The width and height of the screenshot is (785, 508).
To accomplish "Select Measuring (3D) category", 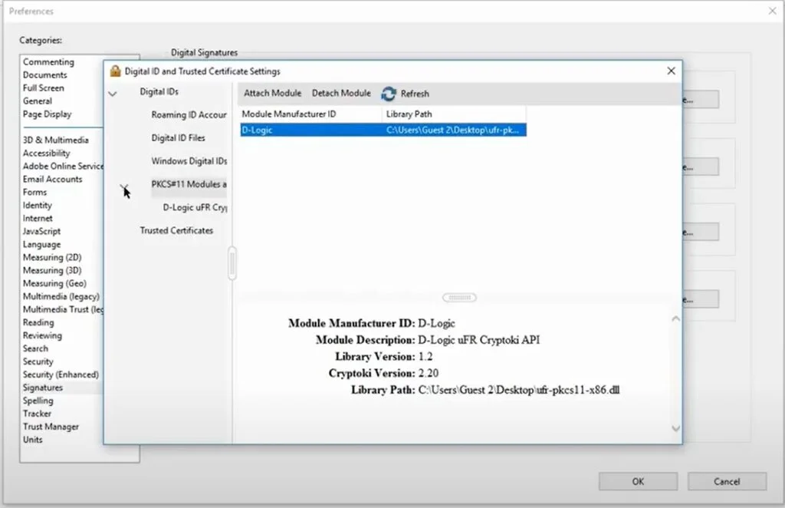I will tap(52, 271).
